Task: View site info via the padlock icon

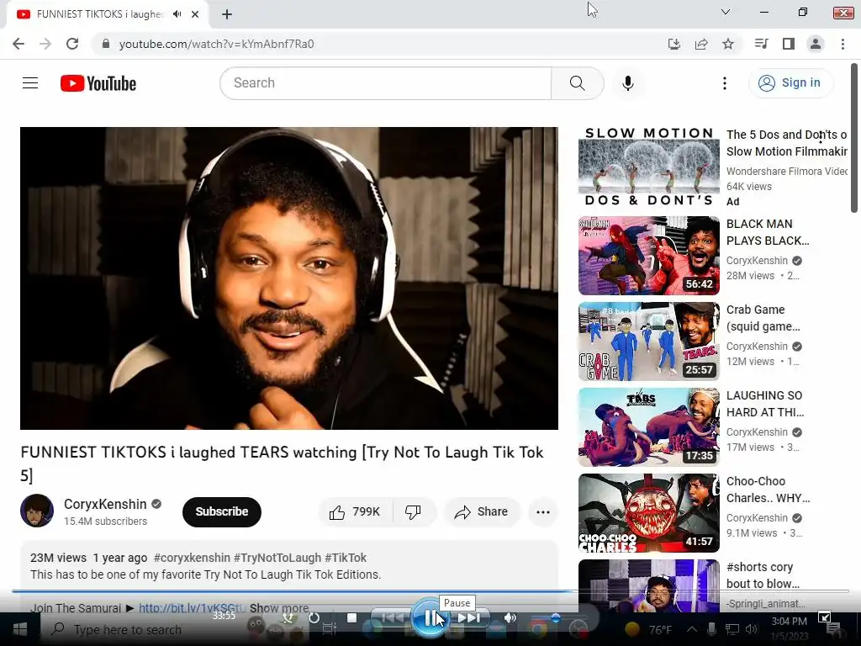Action: point(106,44)
